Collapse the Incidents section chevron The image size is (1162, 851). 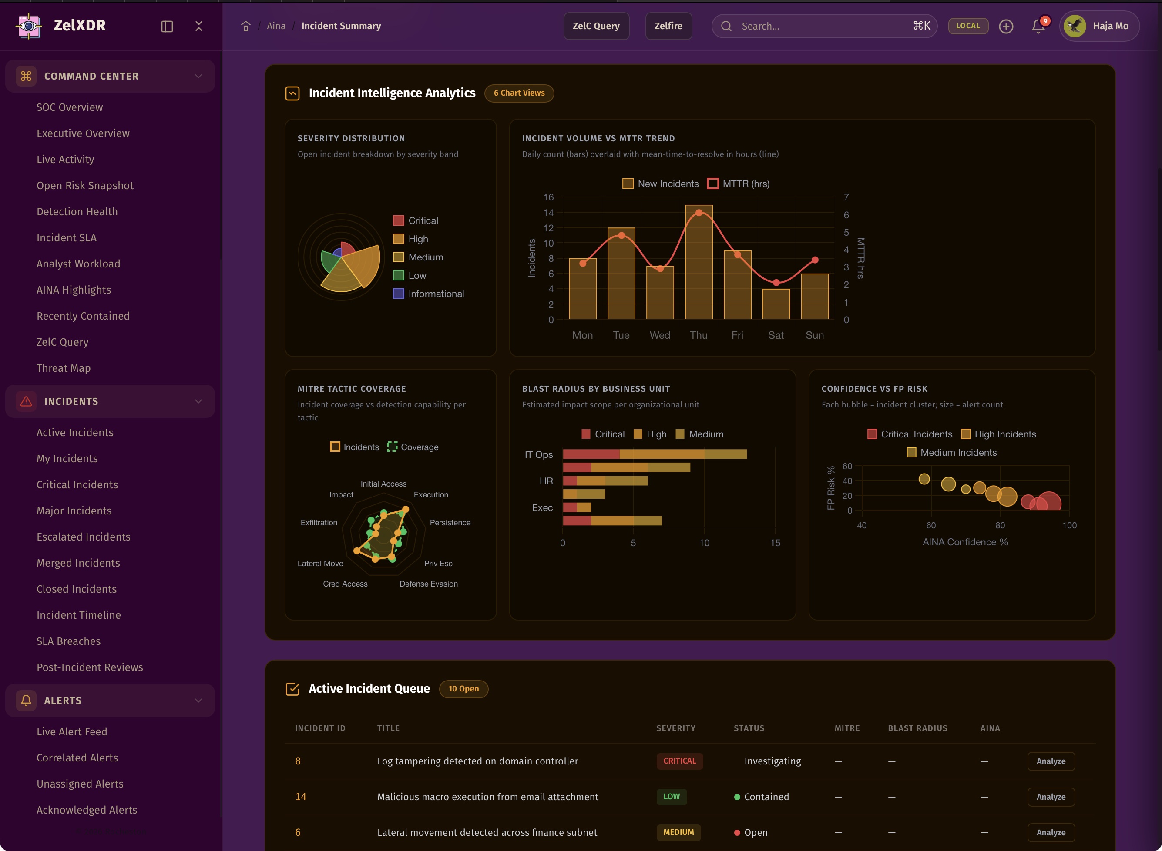198,401
